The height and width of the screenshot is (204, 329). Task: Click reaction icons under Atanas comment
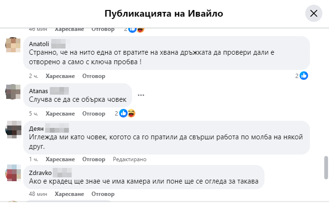click(x=127, y=113)
